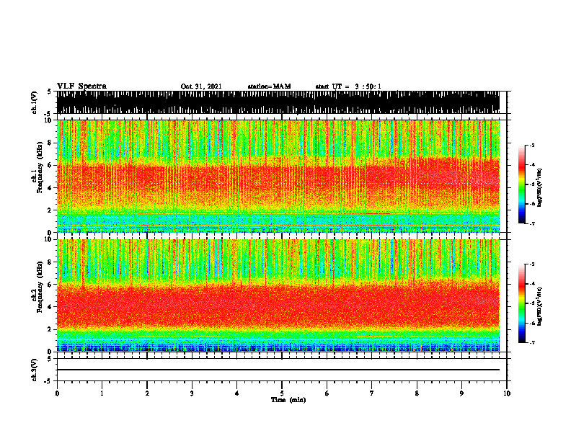The width and height of the screenshot is (571, 441).
Task: Click the '-3' label on ch.2 color bar
Action: point(532,264)
